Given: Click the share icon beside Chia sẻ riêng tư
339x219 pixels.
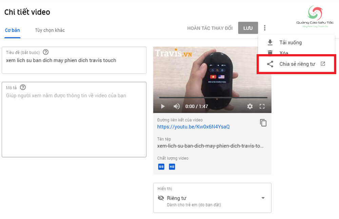Looking at the screenshot, I should [270, 64].
